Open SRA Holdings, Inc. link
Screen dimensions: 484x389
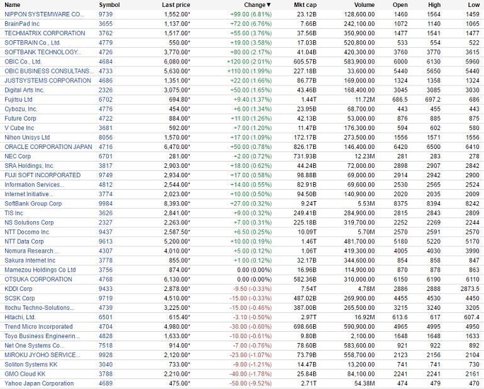(30, 166)
